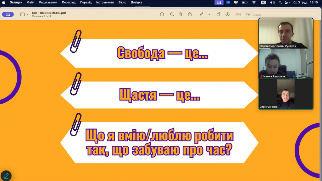Open the Share icon in toolbar
The width and height of the screenshot is (322, 181).
[x=190, y=14]
